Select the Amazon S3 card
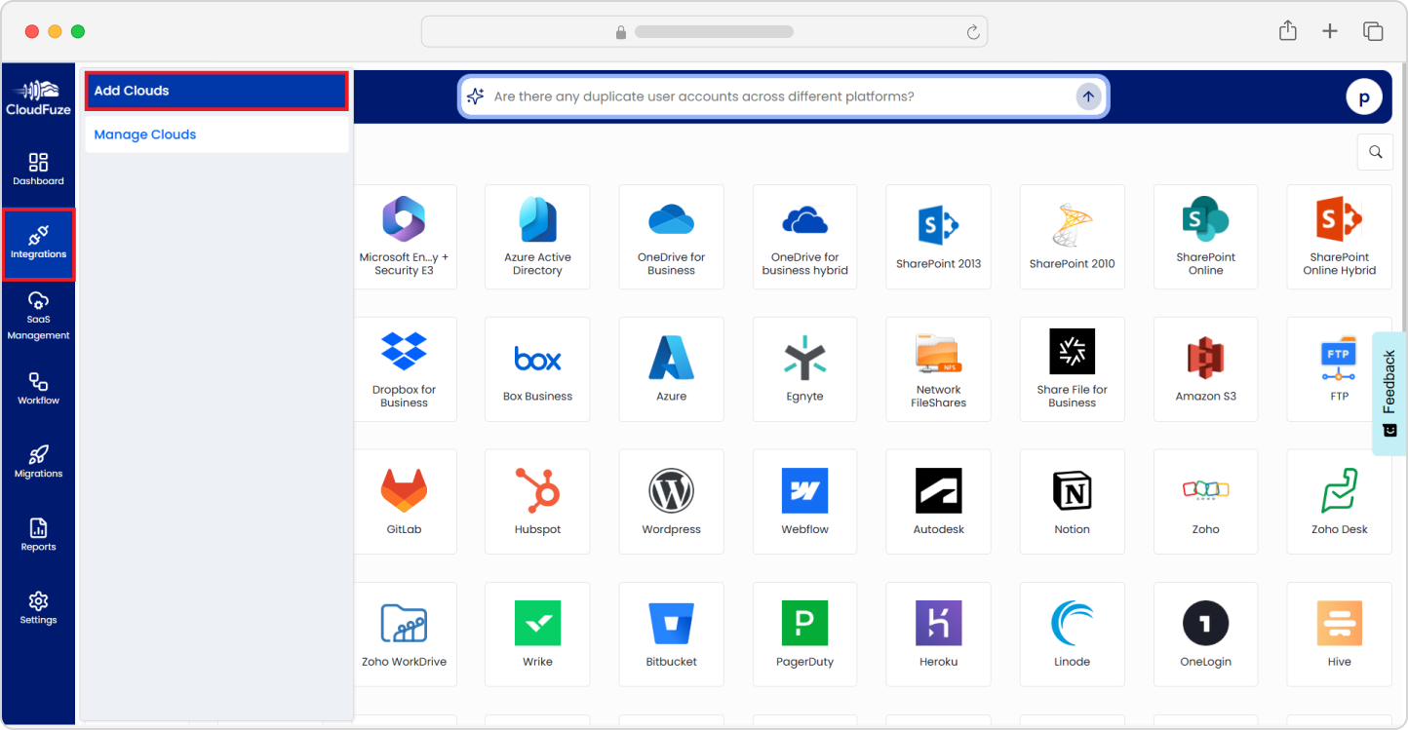This screenshot has width=1408, height=730. pos(1205,369)
